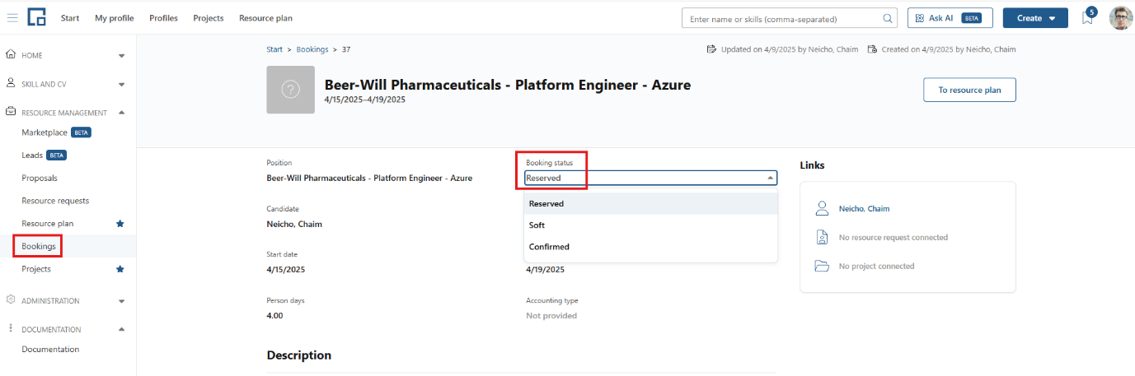Open Profiles in top navigation
Screen dimensions: 1135x376
[x=163, y=18]
